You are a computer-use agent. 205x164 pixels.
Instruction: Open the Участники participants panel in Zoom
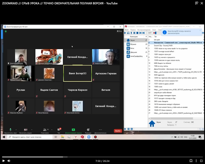pyautogui.click(x=45, y=130)
